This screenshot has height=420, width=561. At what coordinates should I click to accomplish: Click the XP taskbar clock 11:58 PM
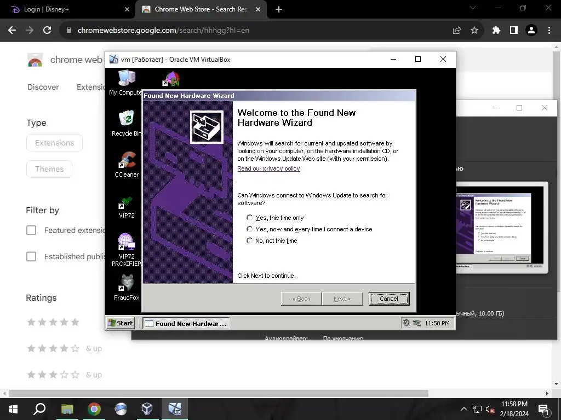pyautogui.click(x=437, y=323)
